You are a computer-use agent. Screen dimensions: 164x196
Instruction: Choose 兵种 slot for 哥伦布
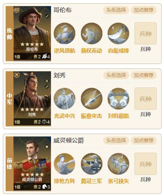[x=145, y=34]
